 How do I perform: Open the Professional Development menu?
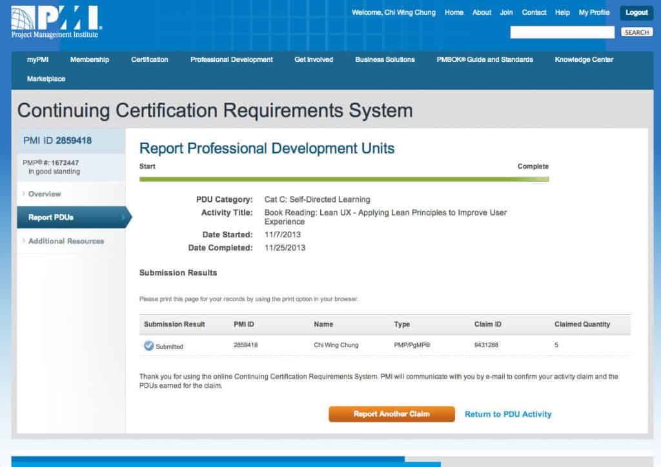[x=231, y=59]
